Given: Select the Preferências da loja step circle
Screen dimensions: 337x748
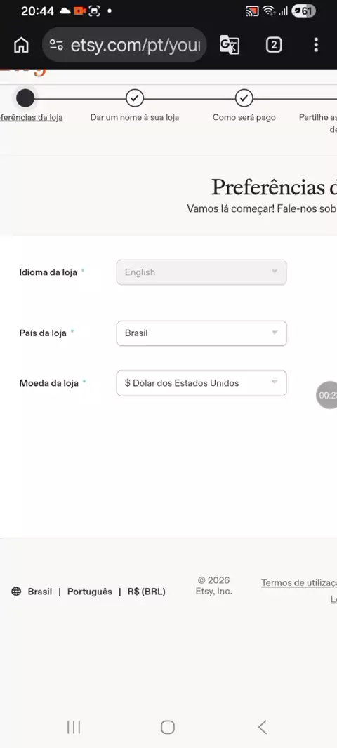Looking at the screenshot, I should point(25,98).
